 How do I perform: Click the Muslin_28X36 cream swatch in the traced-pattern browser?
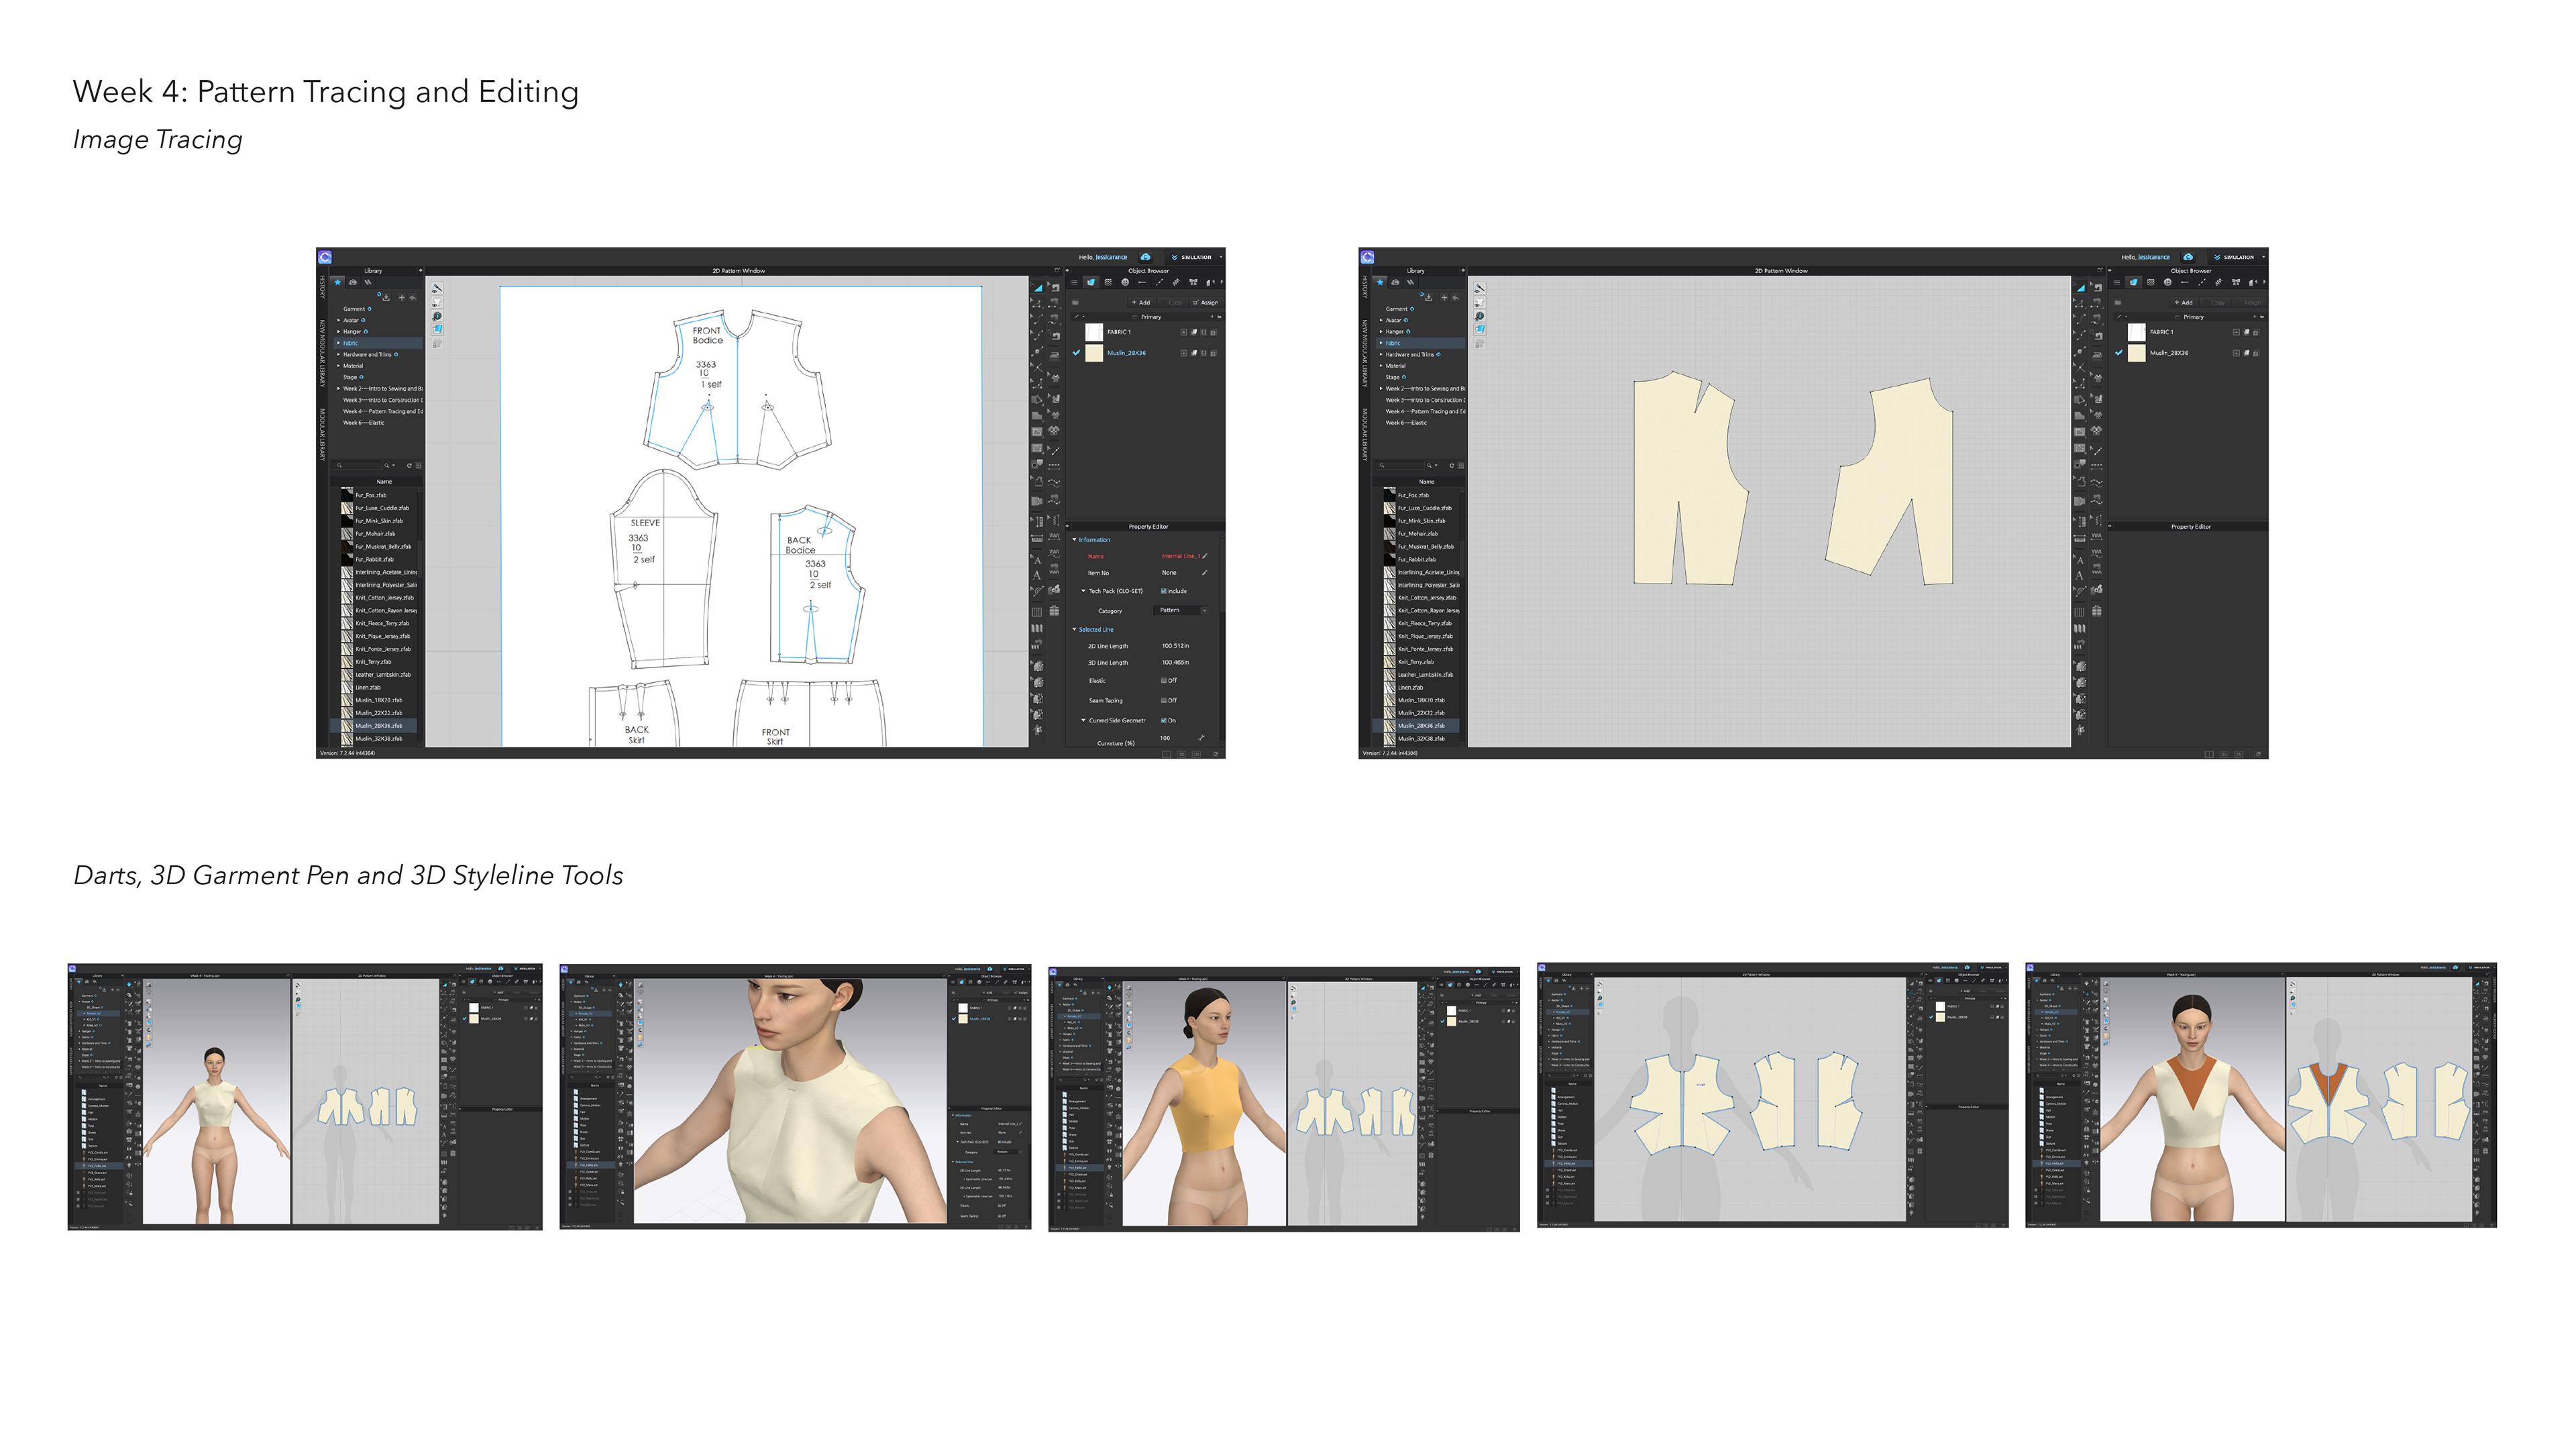[x=1094, y=353]
